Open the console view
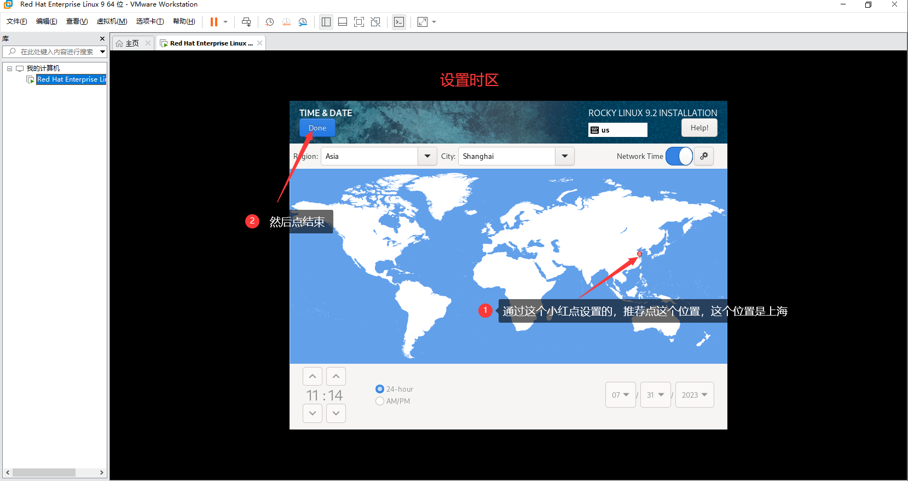The image size is (908, 481). click(399, 22)
